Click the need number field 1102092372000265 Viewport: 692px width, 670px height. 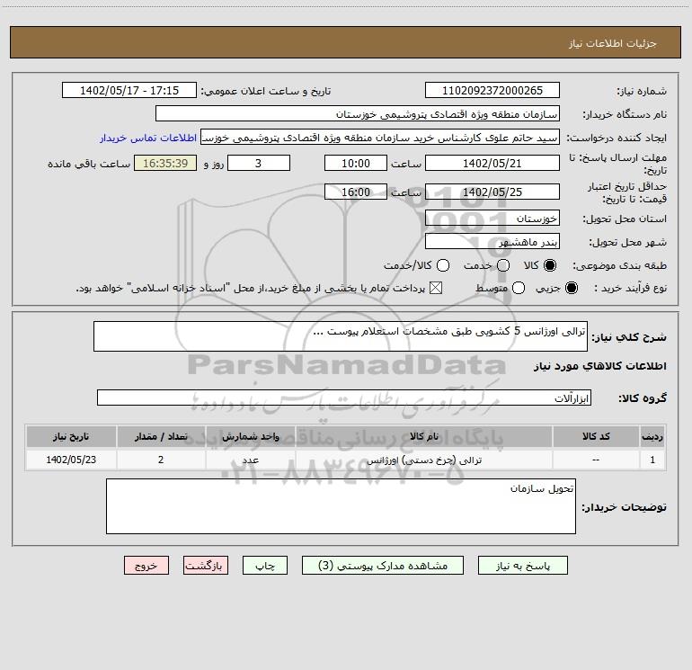tap(492, 90)
